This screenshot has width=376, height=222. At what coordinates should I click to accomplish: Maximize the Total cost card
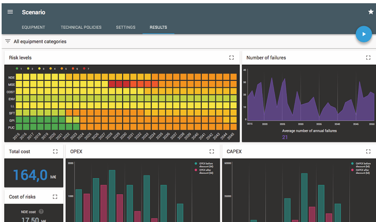click(x=55, y=152)
